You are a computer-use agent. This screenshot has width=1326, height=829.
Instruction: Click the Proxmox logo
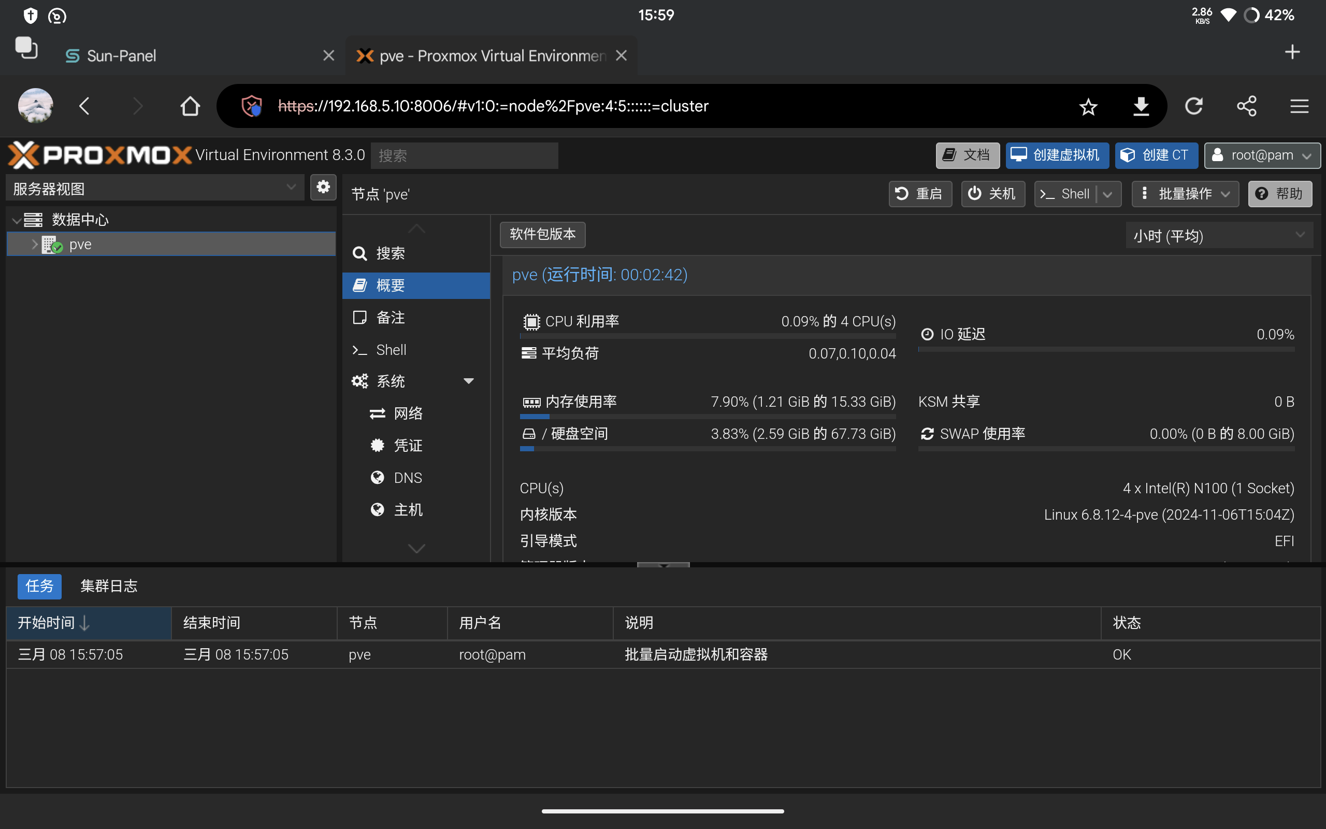[x=100, y=155]
